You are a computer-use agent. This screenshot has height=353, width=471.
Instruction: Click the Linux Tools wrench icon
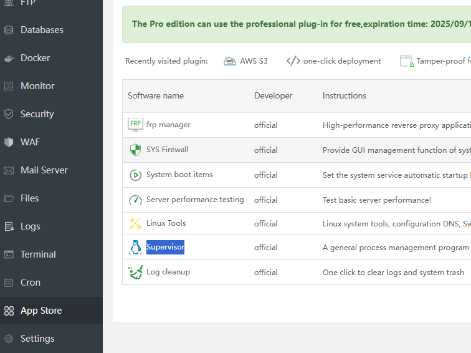coord(135,223)
